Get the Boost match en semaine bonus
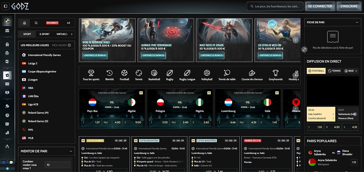Viewport: 364px width, 172px height. (212, 55)
